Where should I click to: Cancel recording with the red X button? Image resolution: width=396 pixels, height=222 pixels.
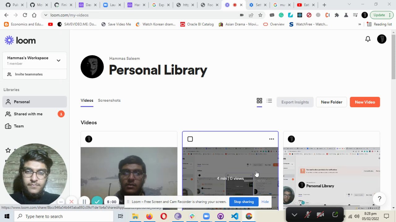(71, 202)
